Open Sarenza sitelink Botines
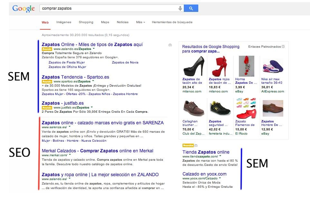 click(x=58, y=141)
